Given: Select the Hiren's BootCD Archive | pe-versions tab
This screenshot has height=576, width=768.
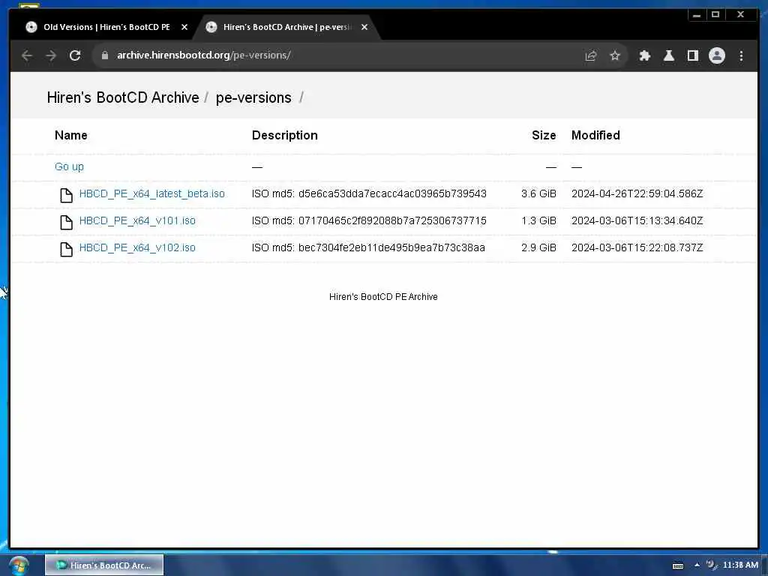Looking at the screenshot, I should click(x=286, y=28).
